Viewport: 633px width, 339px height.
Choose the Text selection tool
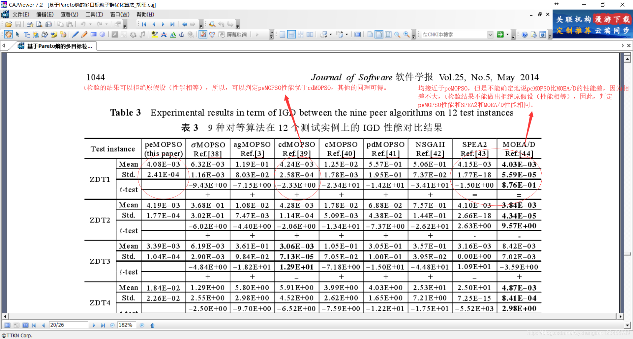(x=27, y=35)
